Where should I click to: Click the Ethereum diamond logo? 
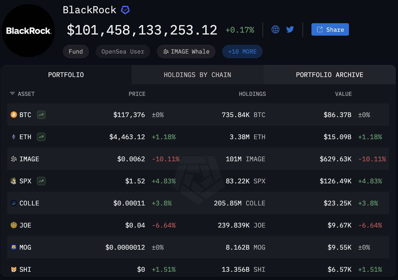click(x=14, y=137)
